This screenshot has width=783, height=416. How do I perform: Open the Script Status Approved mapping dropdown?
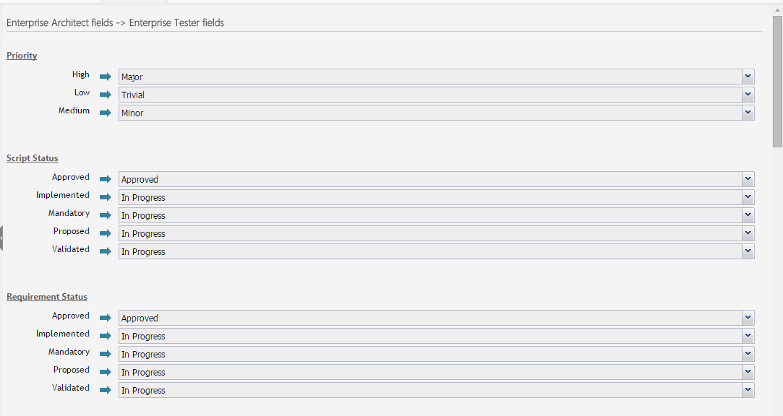pyautogui.click(x=436, y=179)
